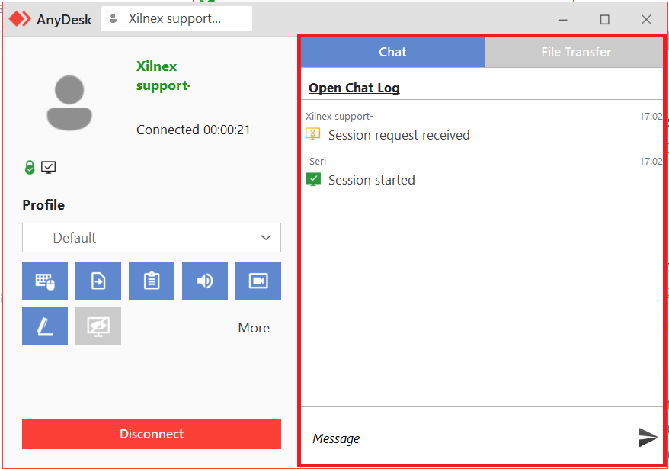This screenshot has width=669, height=469.
Task: Expand More permission options
Action: 254,328
